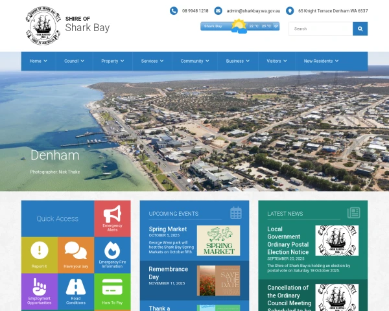Click the Denham slide caption
This screenshot has width=389, height=311.
55,155
